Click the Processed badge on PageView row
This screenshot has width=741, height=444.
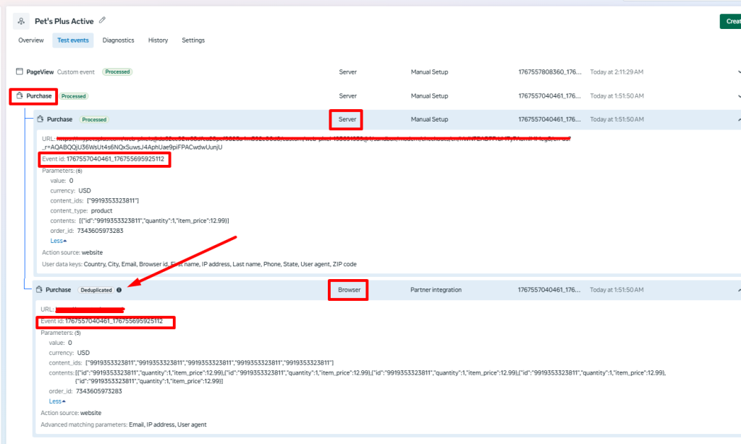coord(117,72)
